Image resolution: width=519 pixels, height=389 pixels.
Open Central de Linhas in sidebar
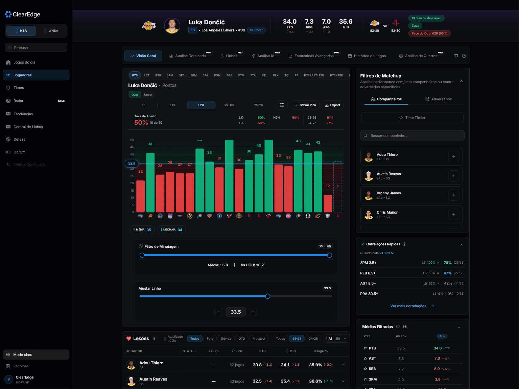point(36,127)
